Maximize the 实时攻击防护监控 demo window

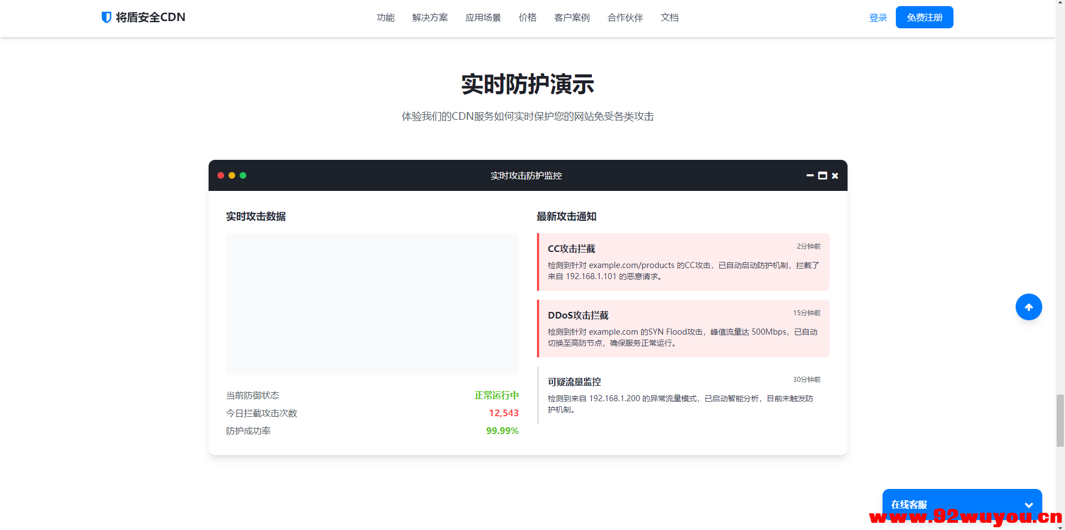823,175
